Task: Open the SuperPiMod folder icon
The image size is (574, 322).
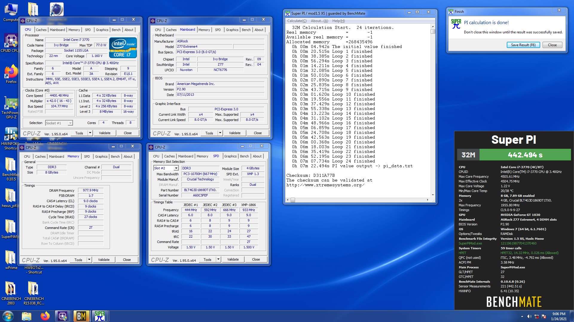Action: click(x=10, y=229)
